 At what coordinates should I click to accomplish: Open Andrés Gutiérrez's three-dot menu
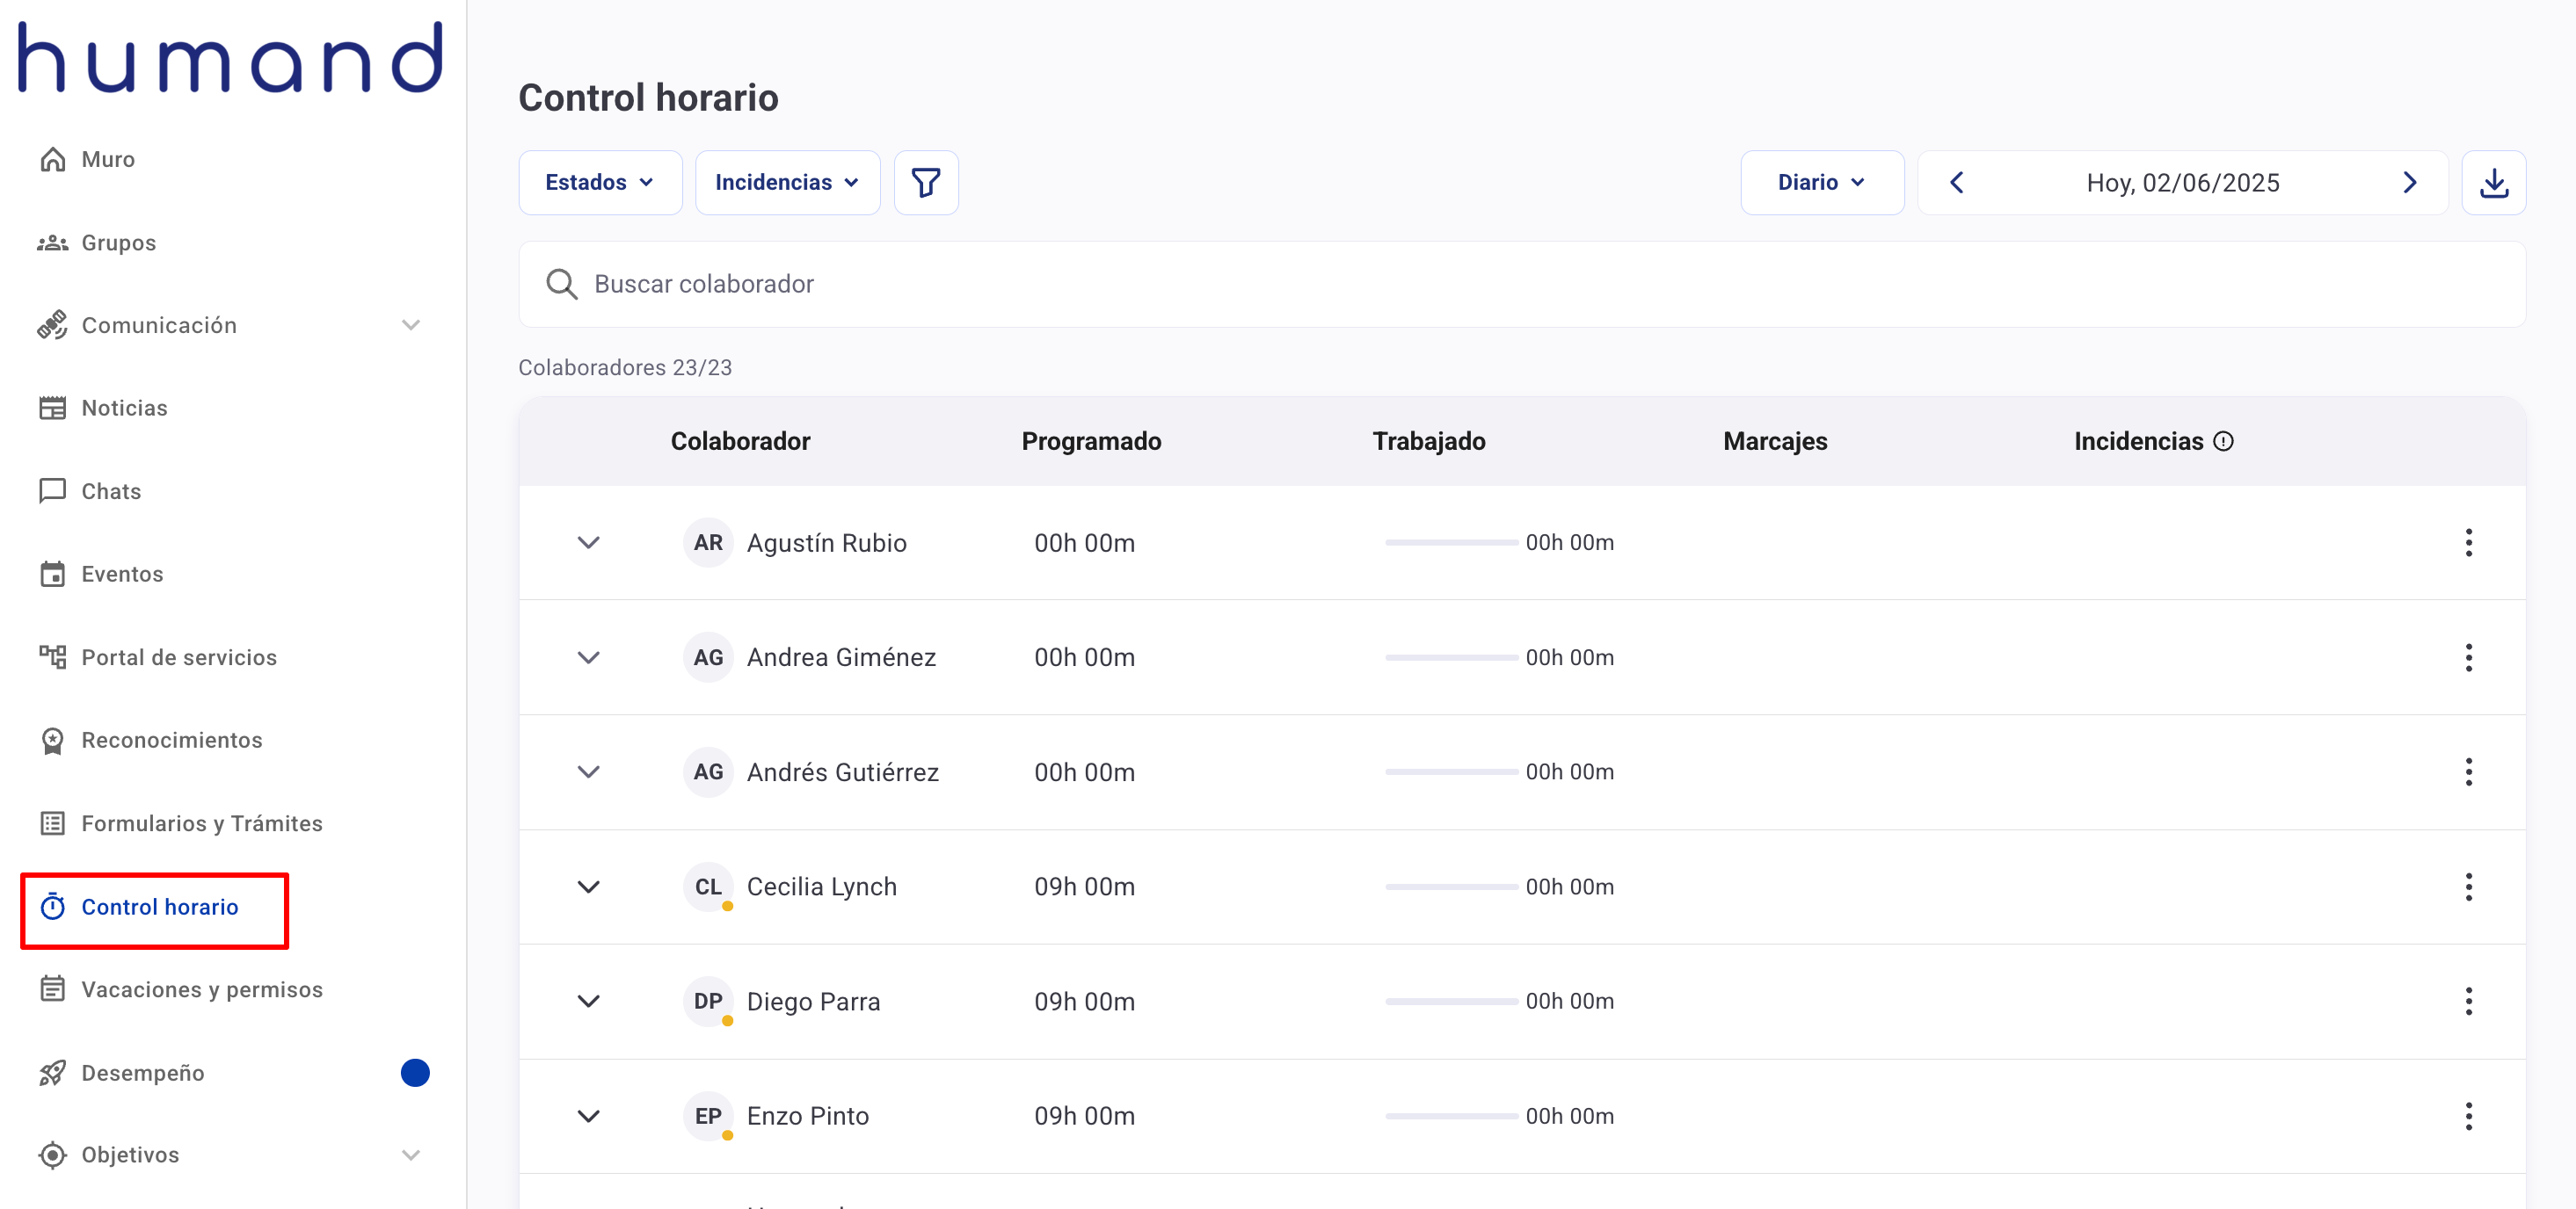coord(2469,771)
